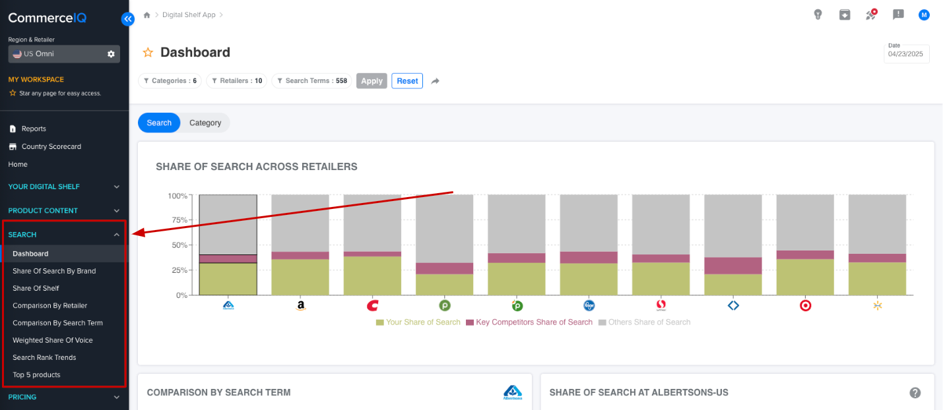943x410 pixels.
Task: Star the Dashboard page as favorite
Action: pos(148,52)
